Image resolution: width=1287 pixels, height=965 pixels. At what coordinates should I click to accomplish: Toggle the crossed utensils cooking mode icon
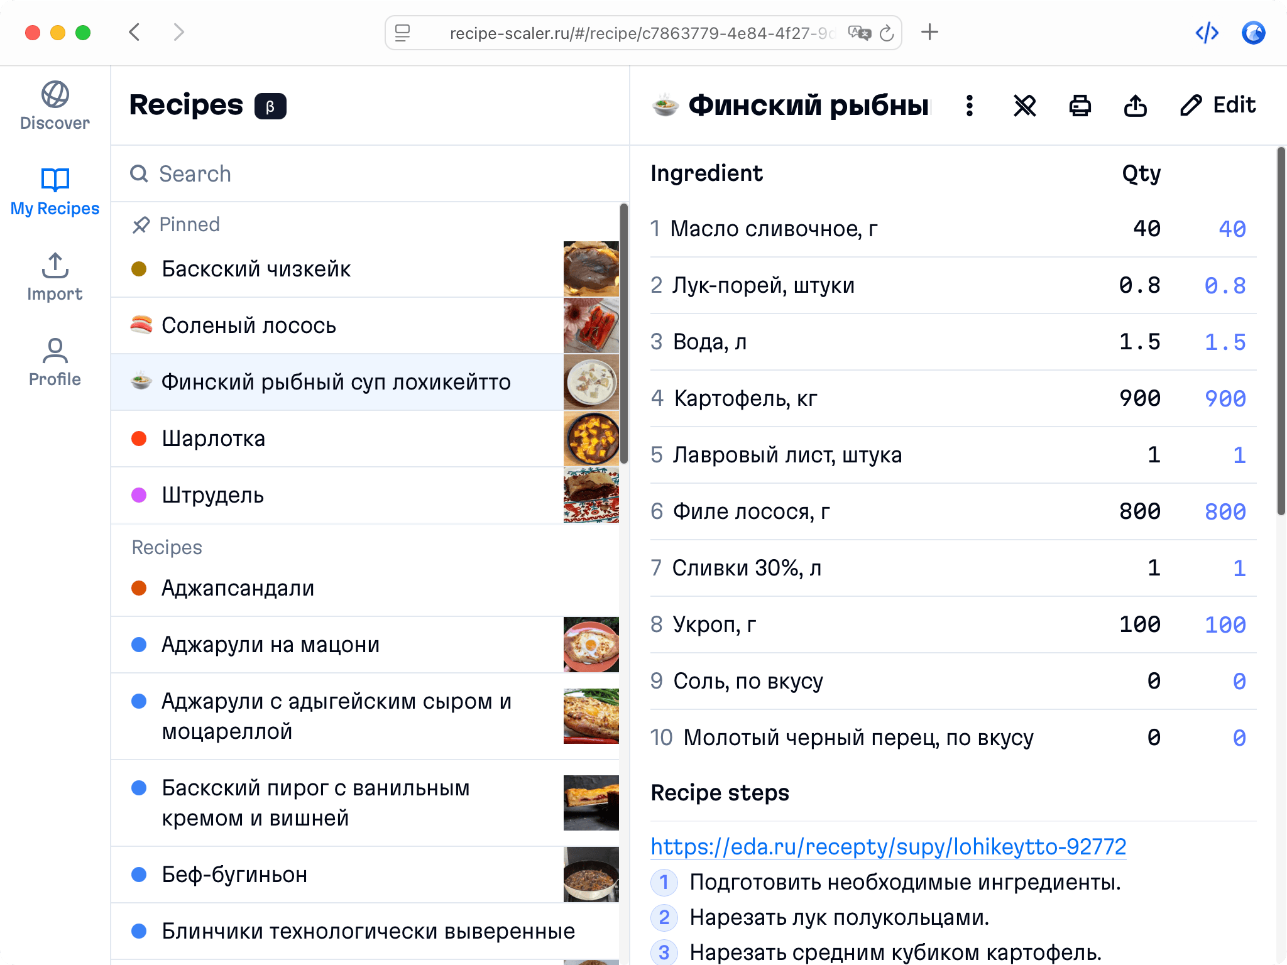click(x=1024, y=106)
